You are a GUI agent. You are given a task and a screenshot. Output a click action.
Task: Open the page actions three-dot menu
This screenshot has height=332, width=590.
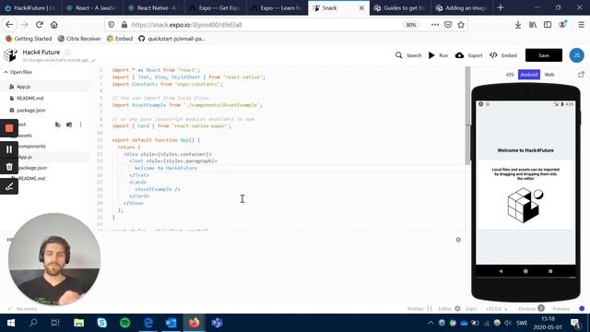[434, 25]
